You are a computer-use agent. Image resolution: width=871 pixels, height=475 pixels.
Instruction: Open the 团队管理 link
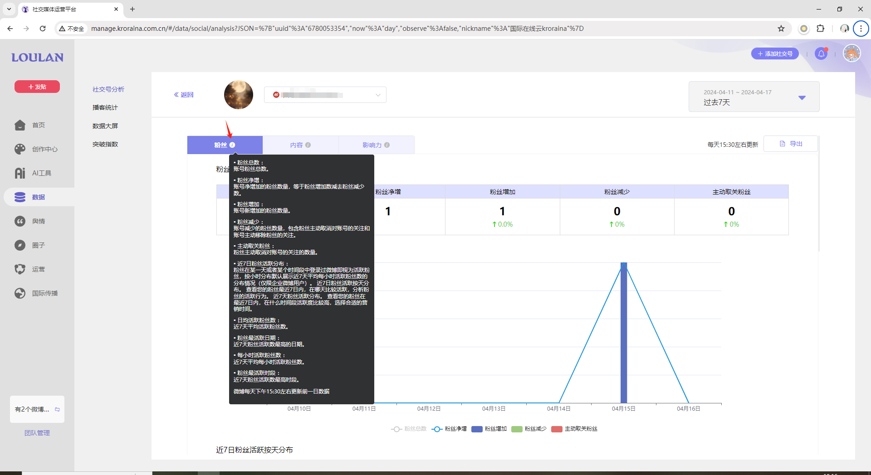coord(37,433)
